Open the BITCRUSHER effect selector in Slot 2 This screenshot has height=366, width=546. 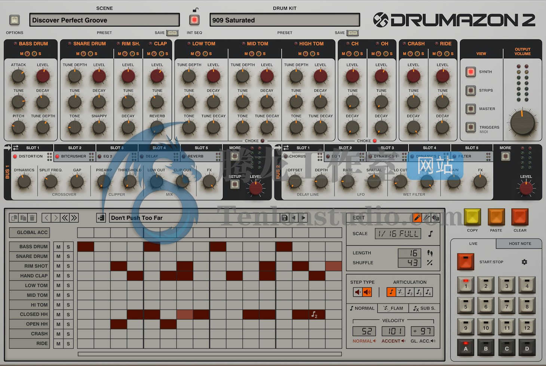point(74,156)
